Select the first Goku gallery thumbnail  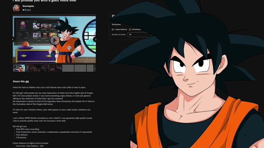pyautogui.click(x=19, y=68)
